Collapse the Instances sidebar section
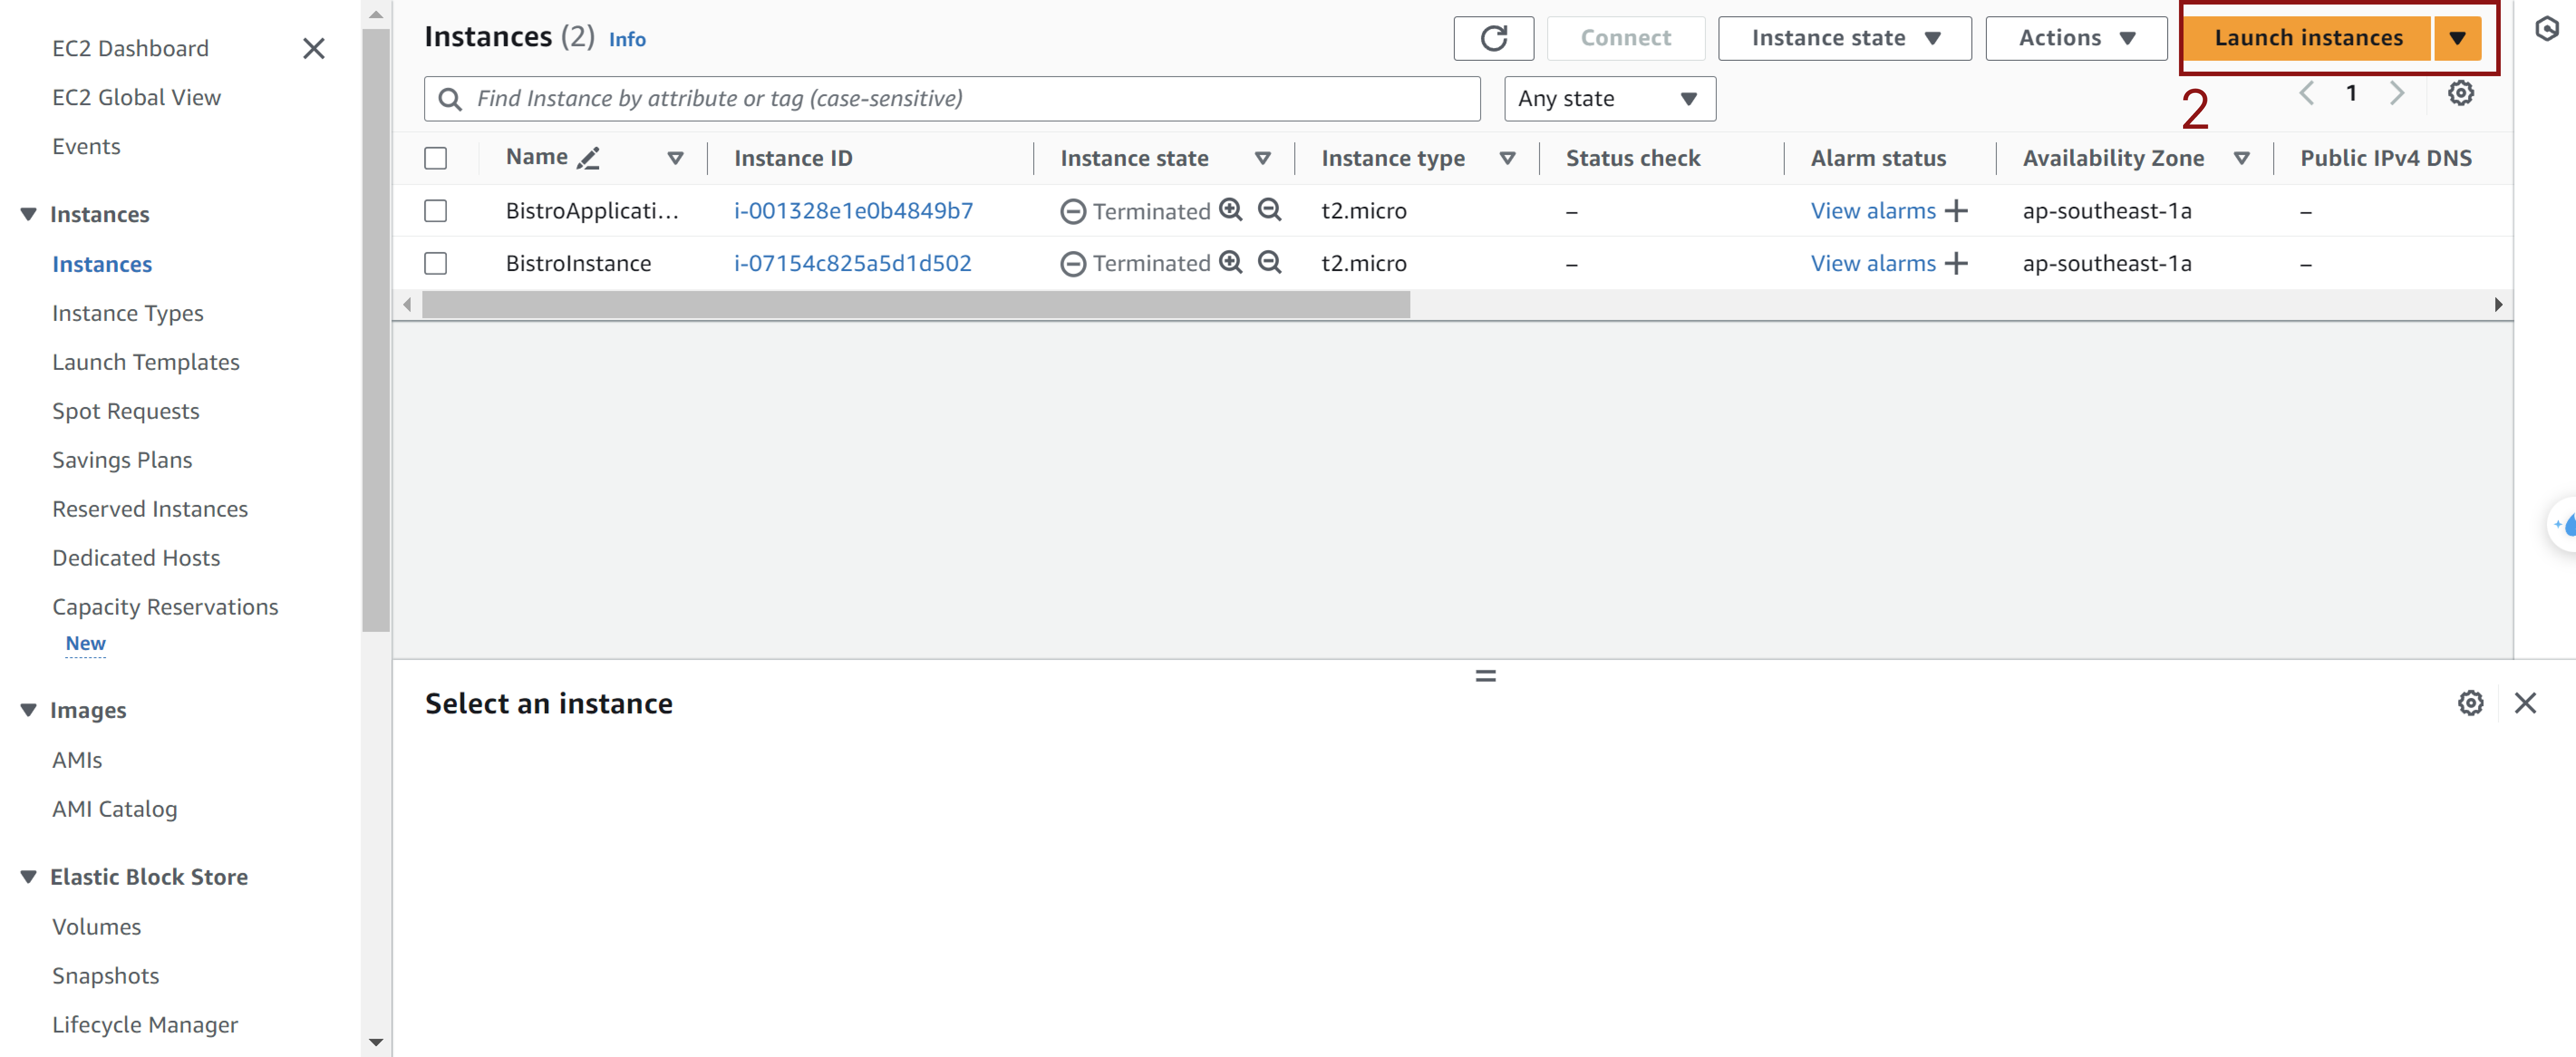 28,214
